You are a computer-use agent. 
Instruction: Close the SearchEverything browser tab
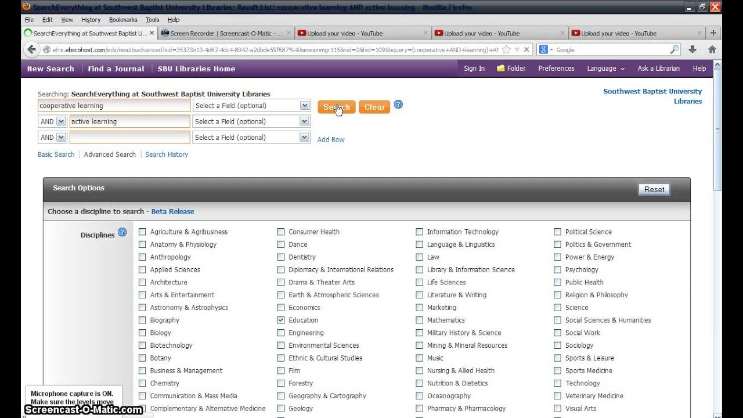coord(152,33)
